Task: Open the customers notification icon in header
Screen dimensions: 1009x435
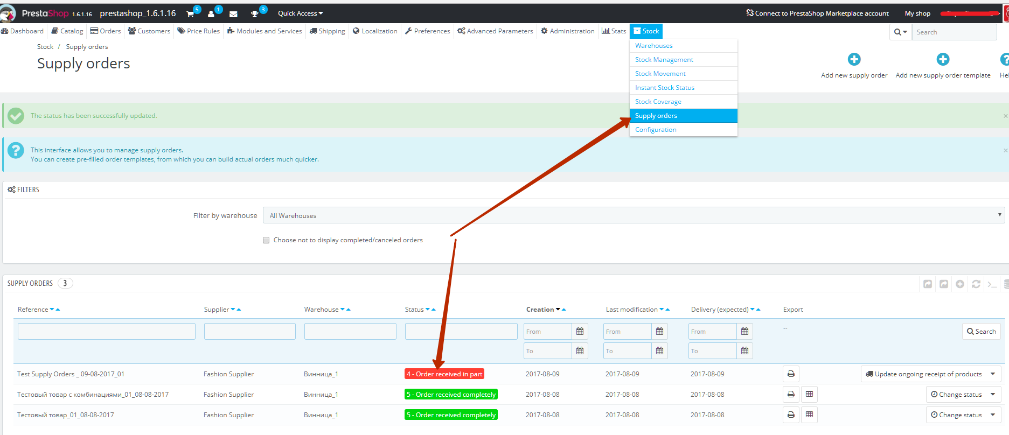Action: coord(211,14)
